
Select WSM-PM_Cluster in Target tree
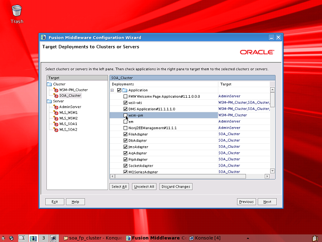point(73,90)
